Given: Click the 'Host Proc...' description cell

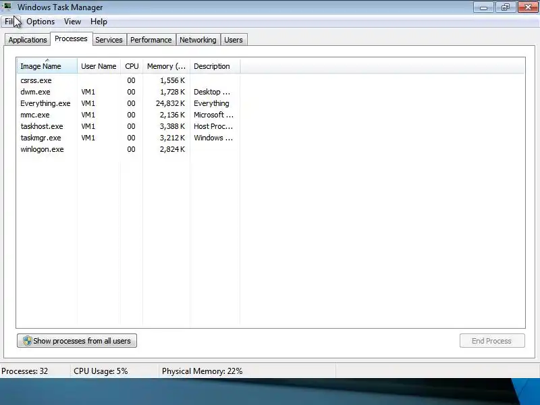Looking at the screenshot, I should (x=213, y=126).
